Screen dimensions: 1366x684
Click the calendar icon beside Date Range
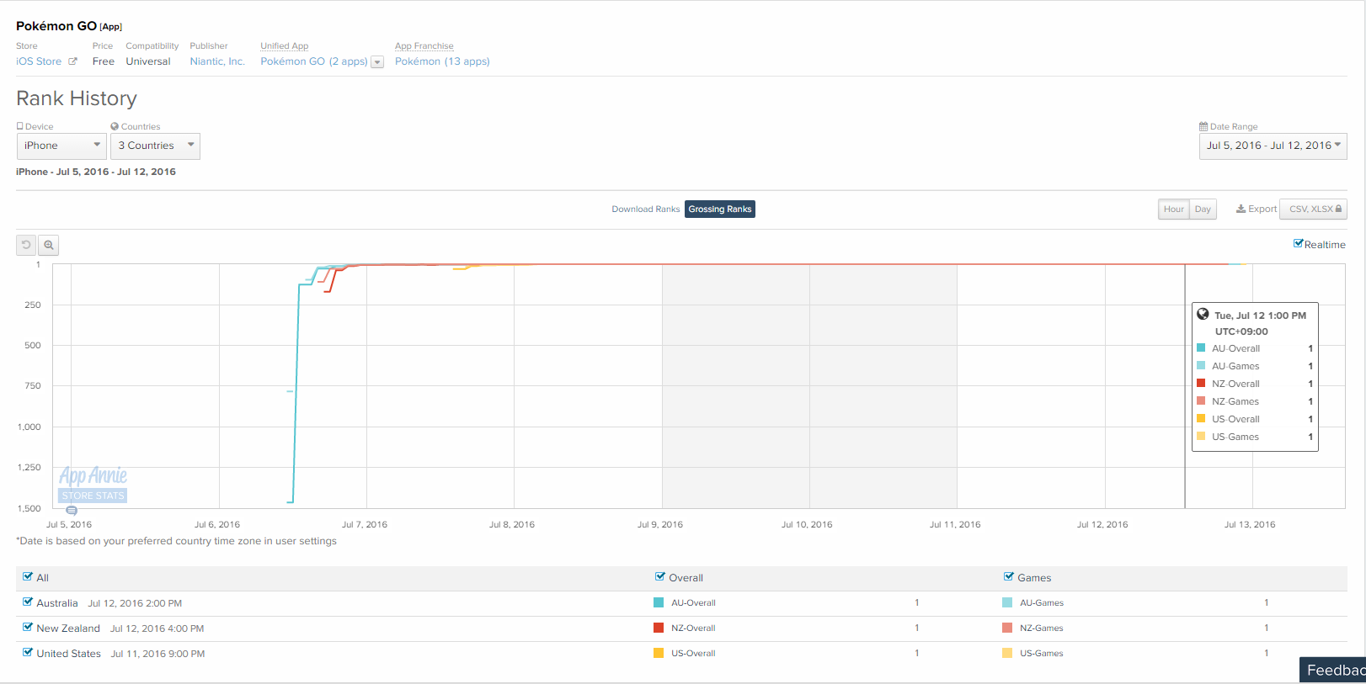tap(1203, 126)
